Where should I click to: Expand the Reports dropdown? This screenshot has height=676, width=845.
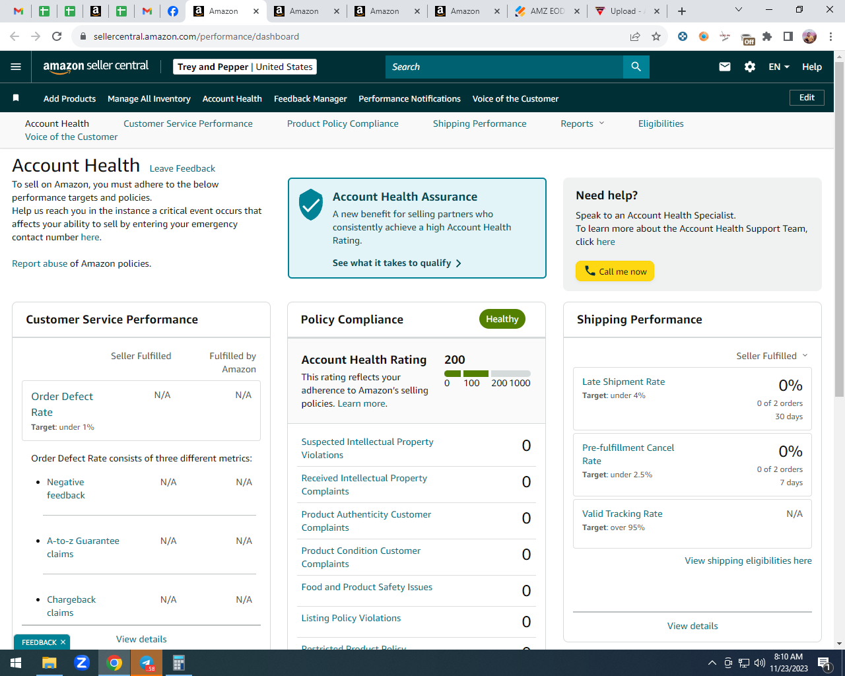coord(583,123)
